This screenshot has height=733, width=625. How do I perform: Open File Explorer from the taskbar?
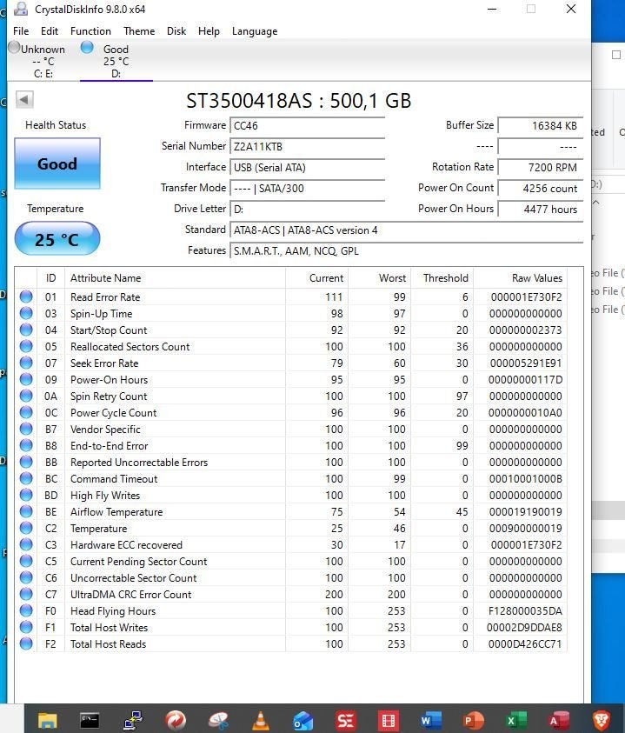click(x=47, y=720)
